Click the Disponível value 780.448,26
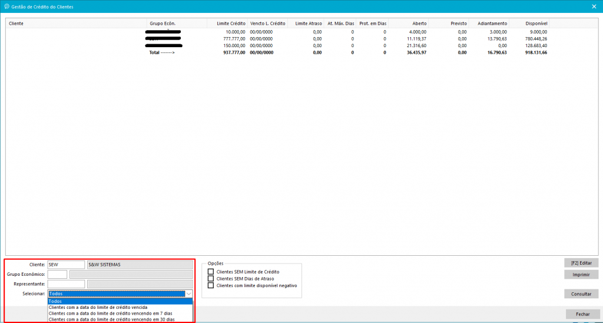Viewport: 603px width, 323px height. [536, 39]
